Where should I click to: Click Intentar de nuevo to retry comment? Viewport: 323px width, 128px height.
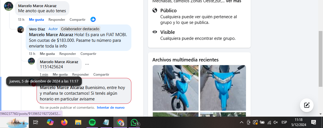(x=111, y=108)
